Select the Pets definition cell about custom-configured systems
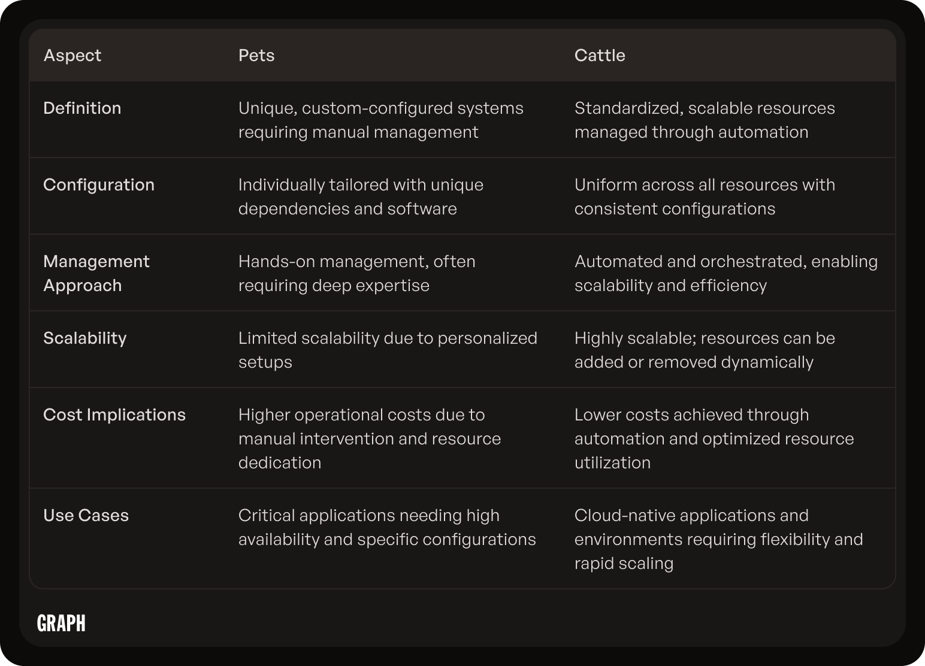 pyautogui.click(x=381, y=120)
